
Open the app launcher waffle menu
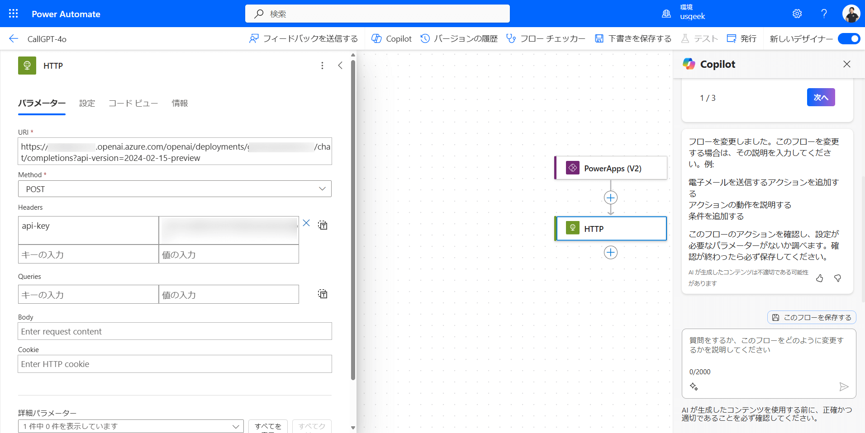(13, 14)
